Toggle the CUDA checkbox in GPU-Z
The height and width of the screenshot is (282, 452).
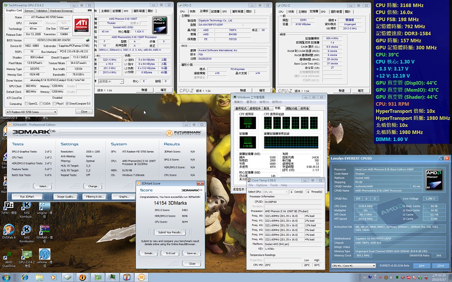[41, 104]
